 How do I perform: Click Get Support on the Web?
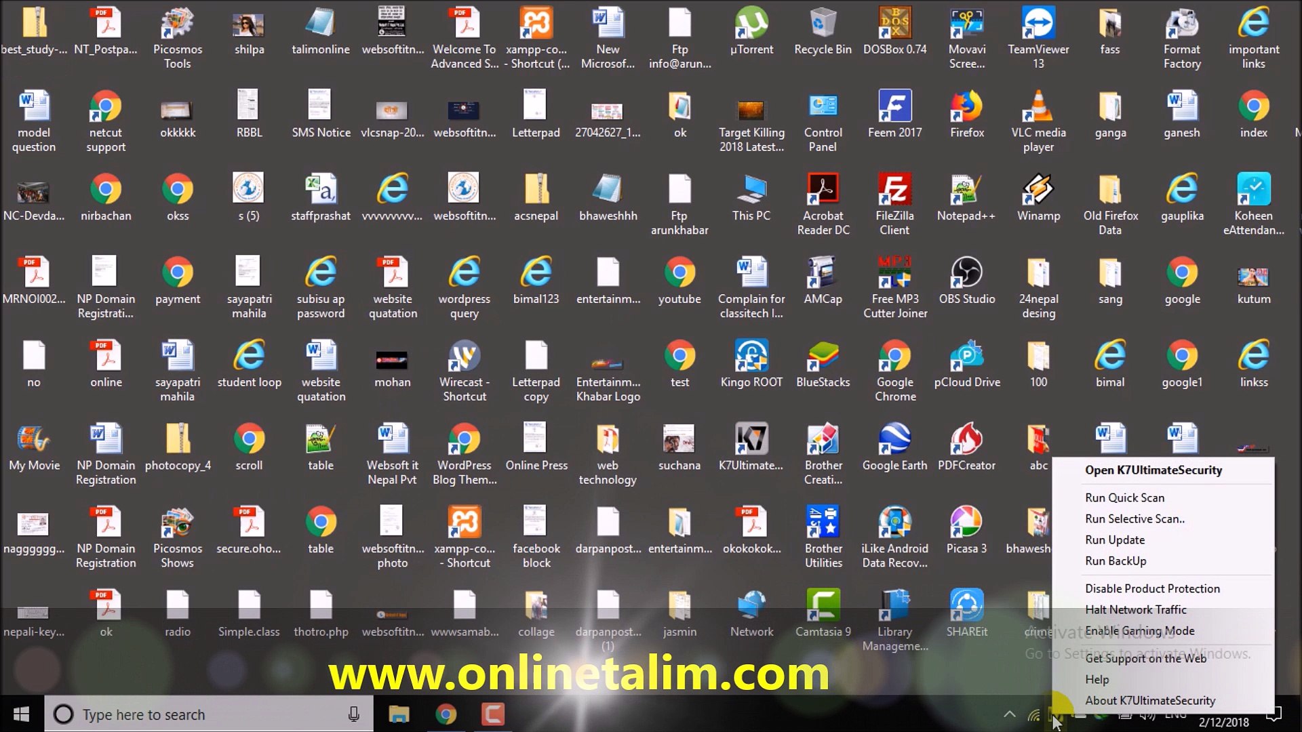tap(1145, 658)
